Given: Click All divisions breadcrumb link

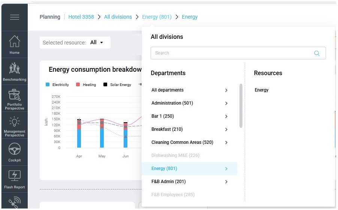Looking at the screenshot, I should pyautogui.click(x=118, y=17).
